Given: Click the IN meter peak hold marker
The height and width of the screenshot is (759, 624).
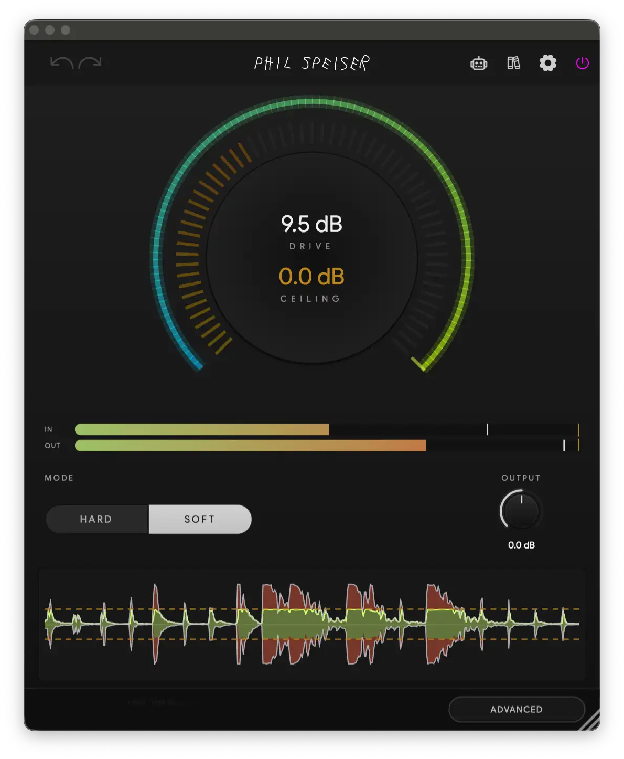Looking at the screenshot, I should (x=487, y=429).
